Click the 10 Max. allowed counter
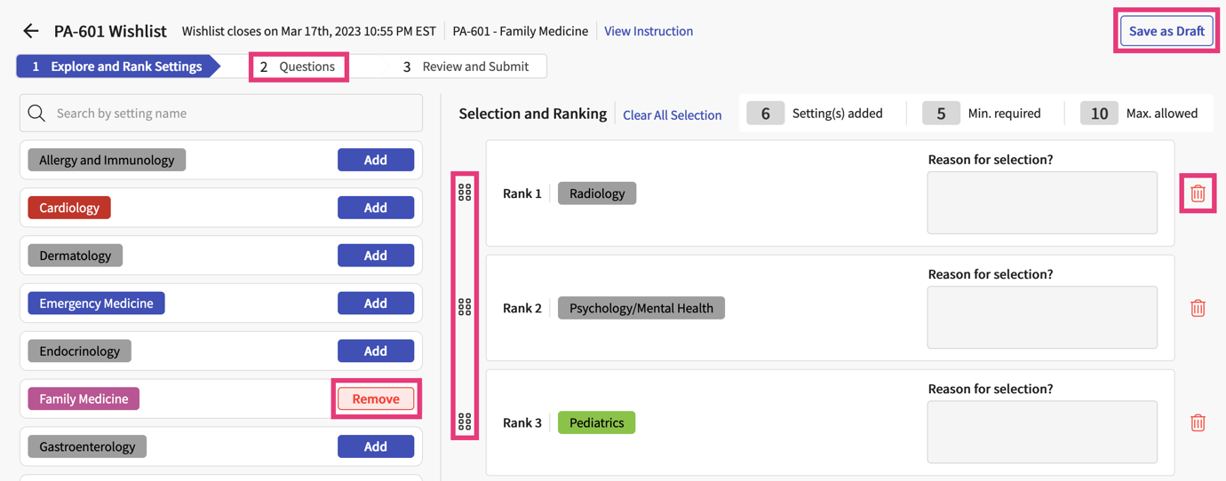This screenshot has height=481, width=1226. click(1139, 114)
